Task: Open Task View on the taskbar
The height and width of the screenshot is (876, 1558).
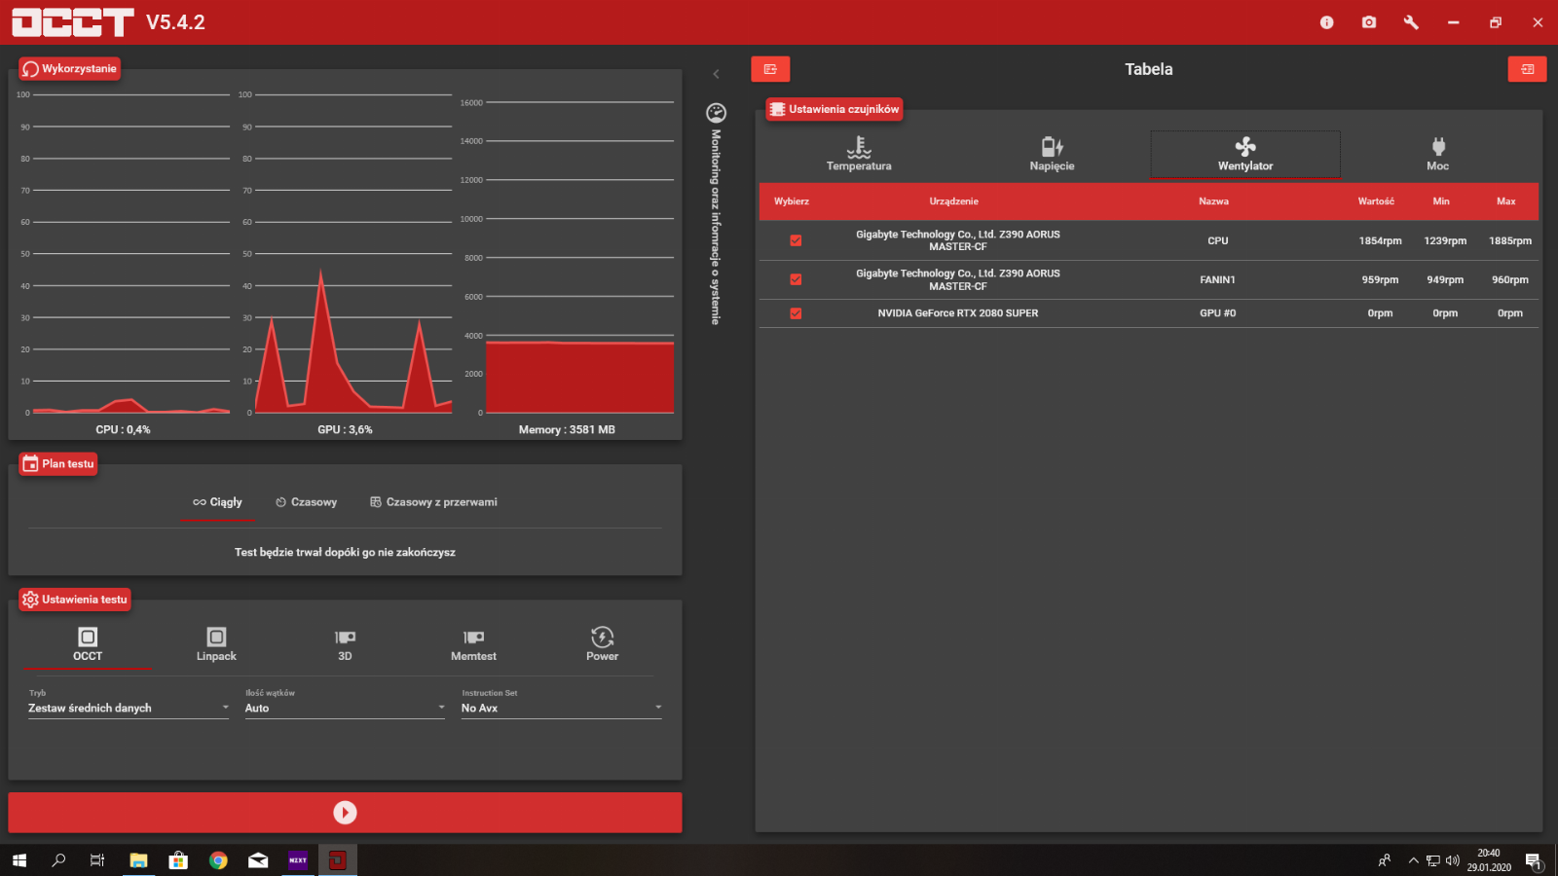Action: coord(97,860)
